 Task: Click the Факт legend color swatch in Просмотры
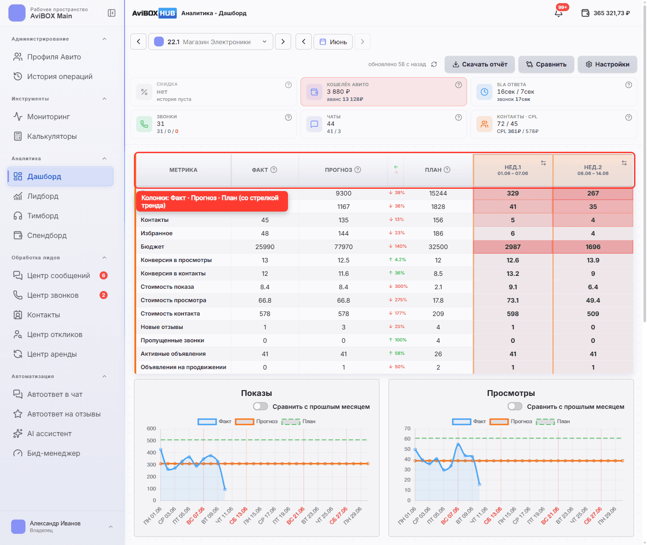462,421
